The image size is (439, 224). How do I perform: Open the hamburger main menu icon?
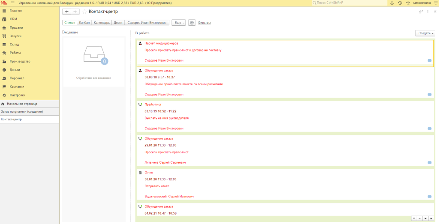(12, 3)
